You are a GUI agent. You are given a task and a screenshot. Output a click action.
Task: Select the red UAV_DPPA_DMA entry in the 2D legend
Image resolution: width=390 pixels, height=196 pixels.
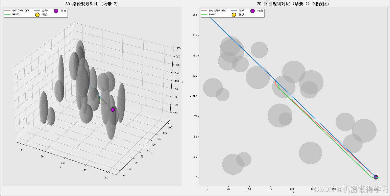point(213,11)
